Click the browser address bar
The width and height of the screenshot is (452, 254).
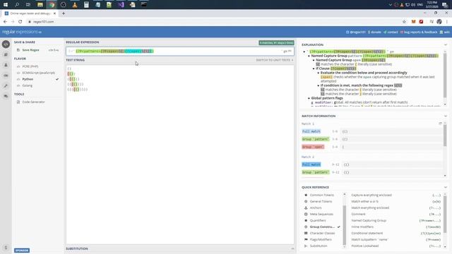coord(213,22)
